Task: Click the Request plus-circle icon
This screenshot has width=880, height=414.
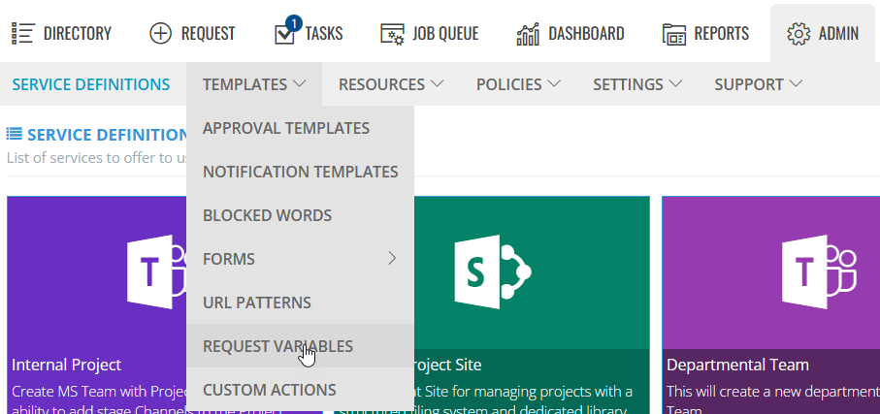Action: point(160,34)
